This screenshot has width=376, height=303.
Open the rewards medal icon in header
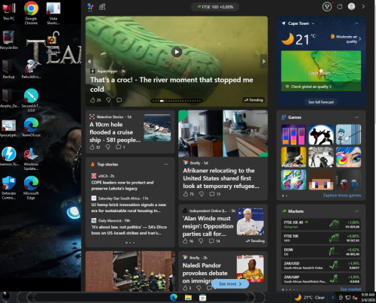[x=327, y=7]
